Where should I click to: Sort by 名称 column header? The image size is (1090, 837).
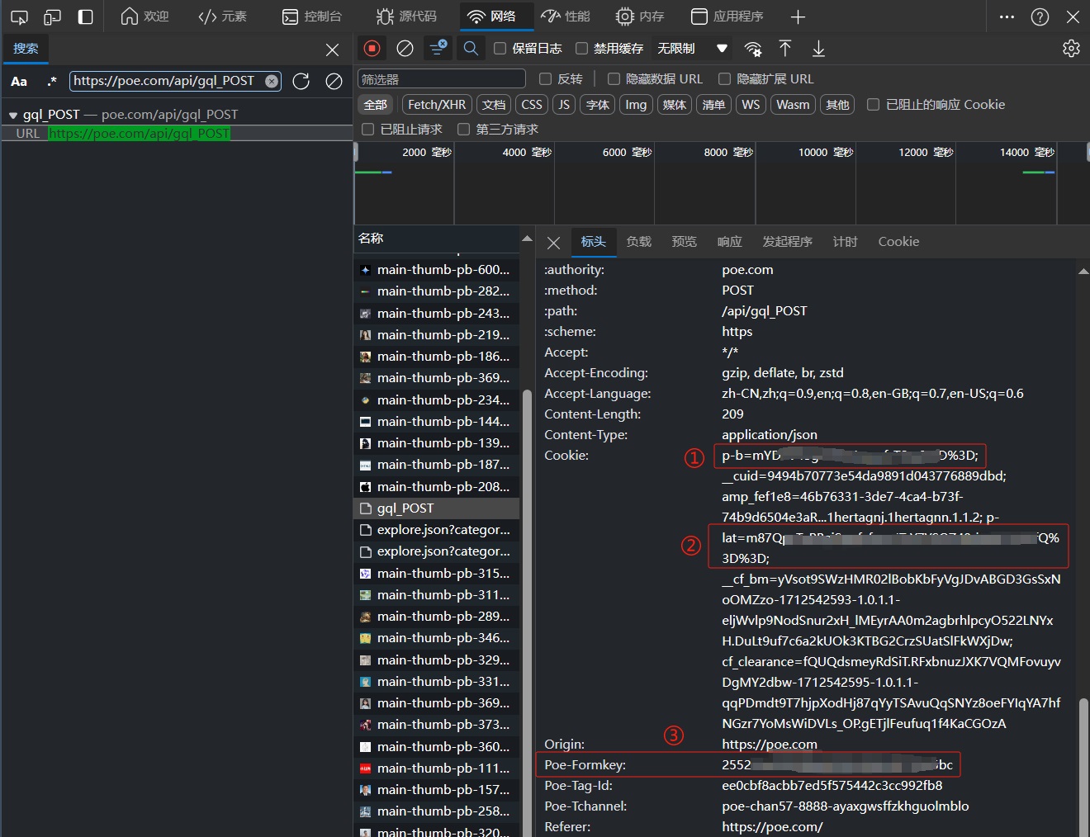[437, 239]
